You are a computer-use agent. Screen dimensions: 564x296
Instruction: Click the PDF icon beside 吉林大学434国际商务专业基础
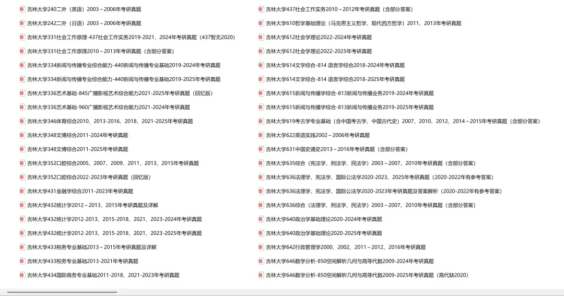pos(22,276)
